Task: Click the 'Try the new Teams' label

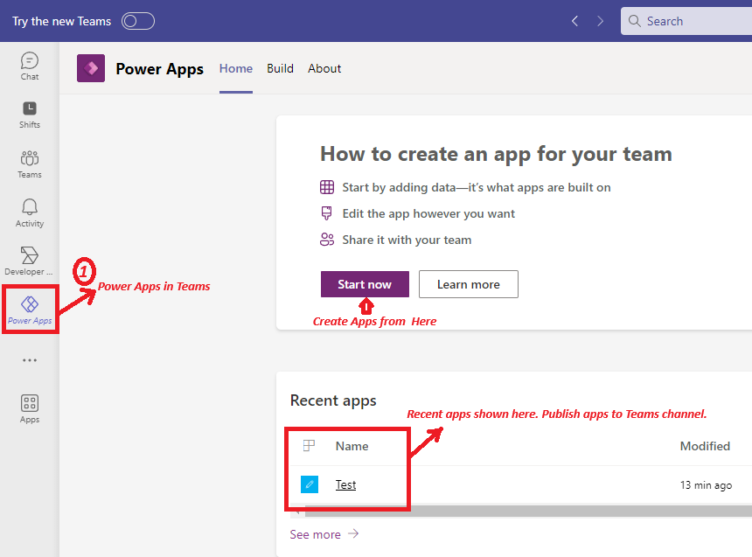Action: coord(61,21)
